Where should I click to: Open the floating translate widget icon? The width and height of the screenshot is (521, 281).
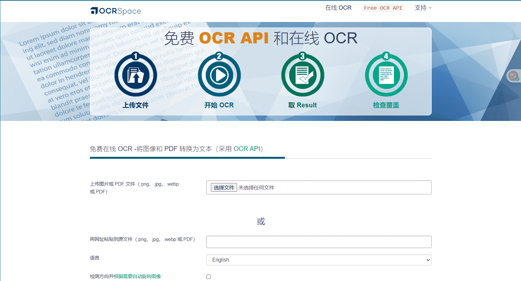(x=513, y=76)
